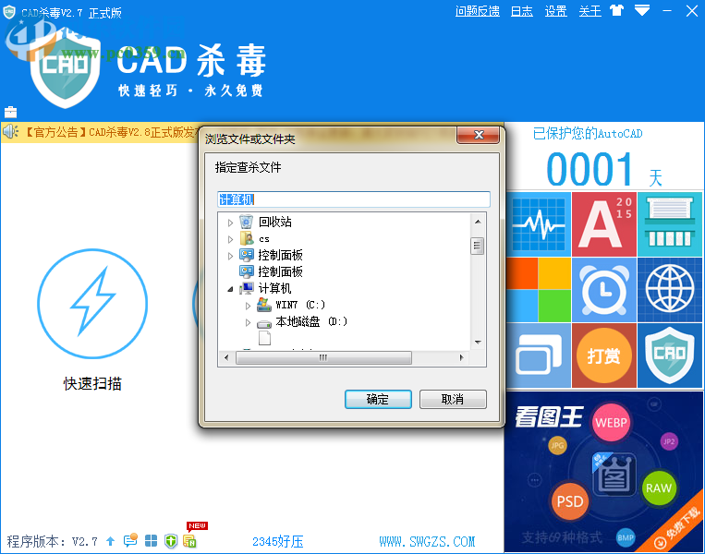The width and height of the screenshot is (705, 554).
Task: Select 回收站 in the folder tree
Action: tap(274, 222)
